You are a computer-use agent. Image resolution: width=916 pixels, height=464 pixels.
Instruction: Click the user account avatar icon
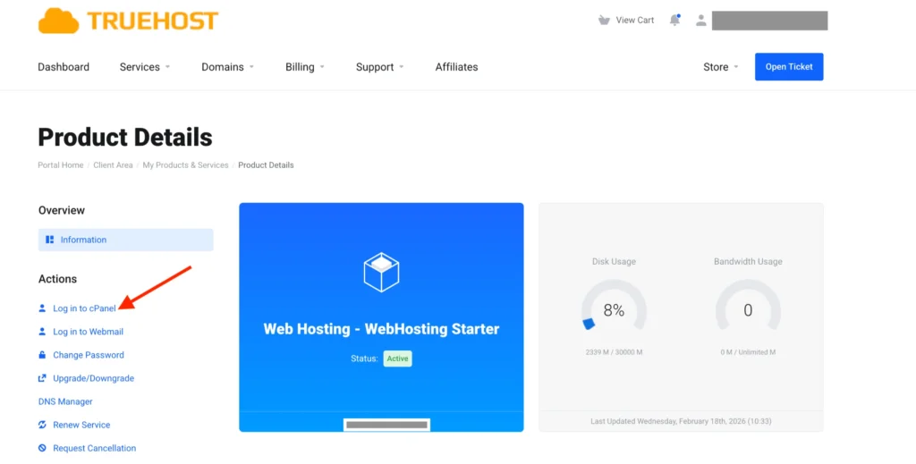click(701, 21)
